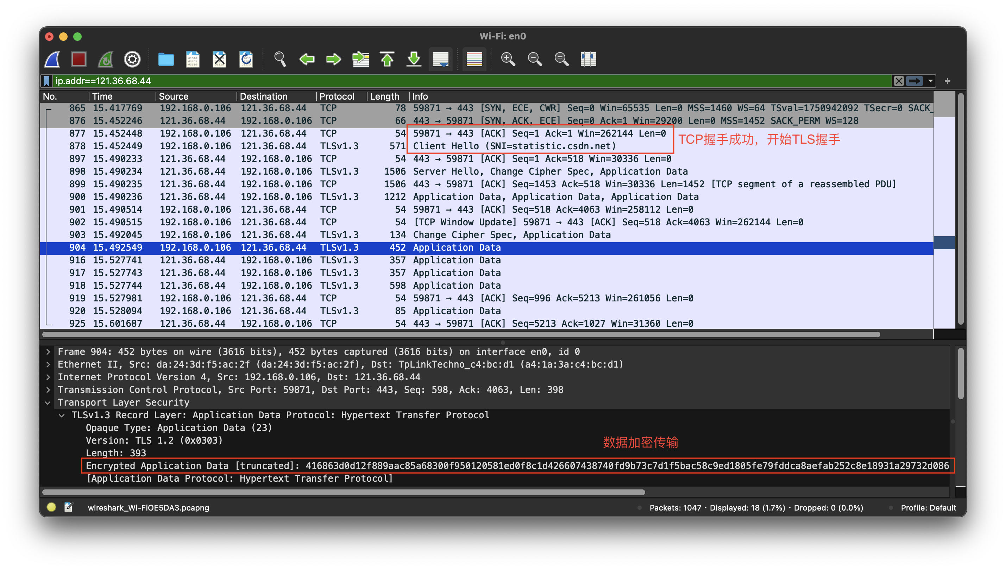Screen dimensions: 1006x569
Task: Click the find packet magnifier icon
Action: point(280,60)
